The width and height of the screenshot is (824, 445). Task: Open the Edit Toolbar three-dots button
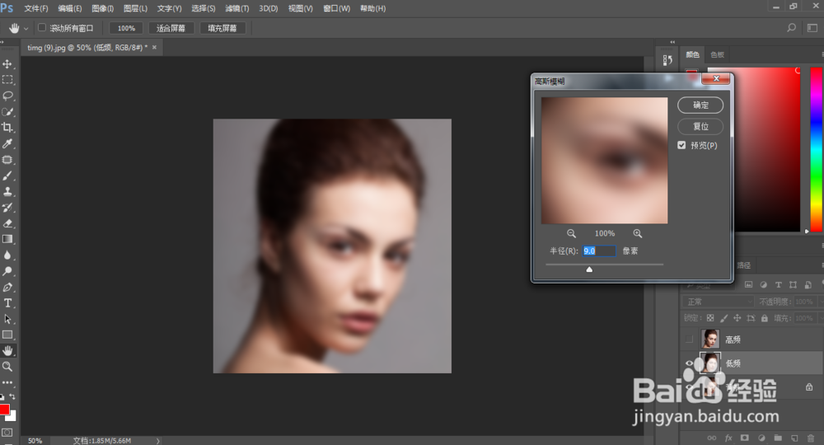point(7,382)
